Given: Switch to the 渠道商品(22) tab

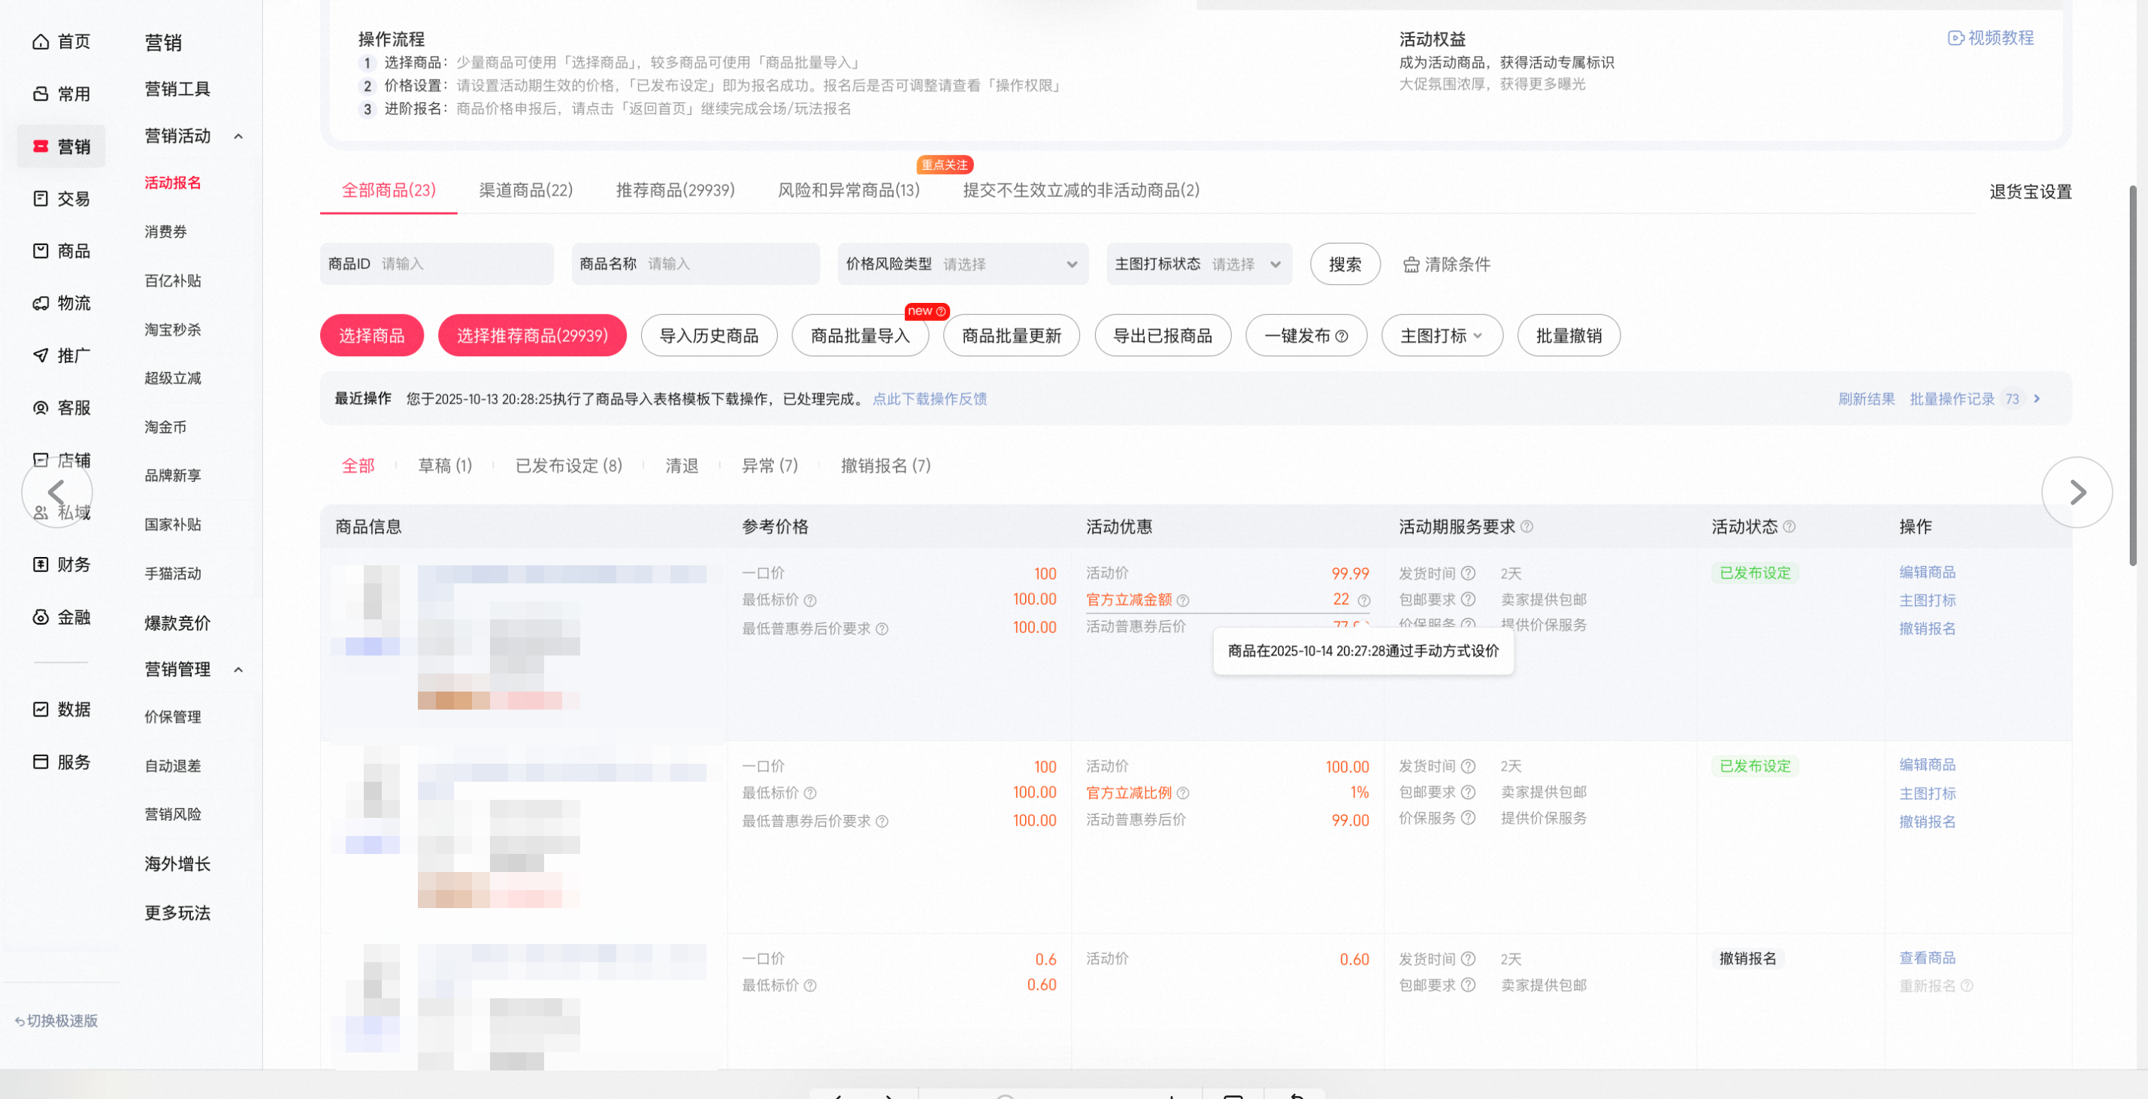Looking at the screenshot, I should 526,191.
